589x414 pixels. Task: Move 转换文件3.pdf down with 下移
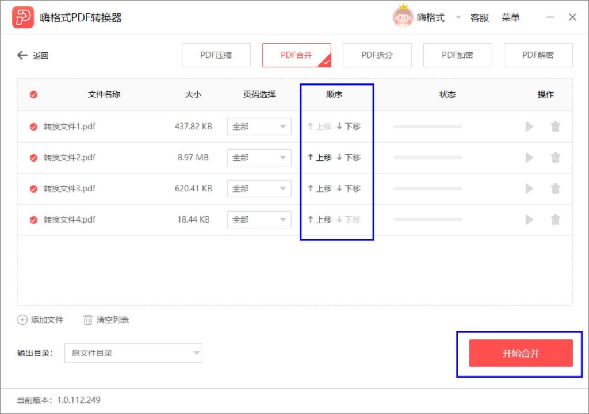point(349,189)
